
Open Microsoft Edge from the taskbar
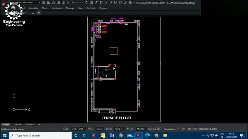(147, 136)
